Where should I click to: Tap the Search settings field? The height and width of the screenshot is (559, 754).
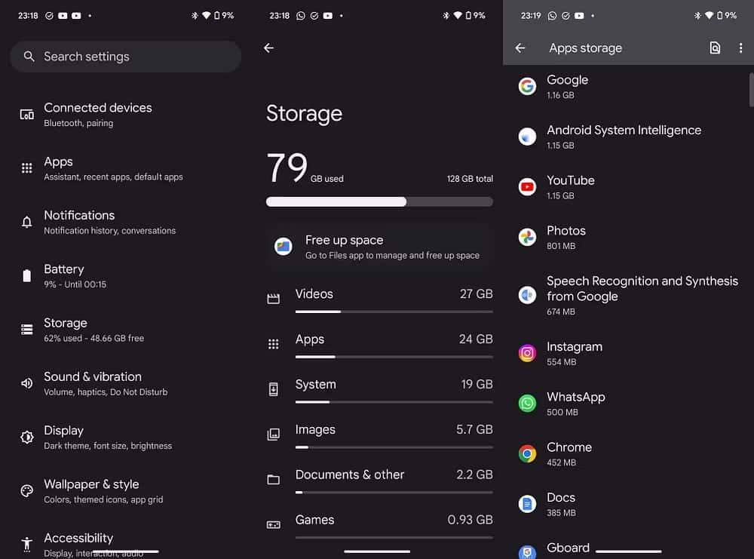(x=125, y=57)
